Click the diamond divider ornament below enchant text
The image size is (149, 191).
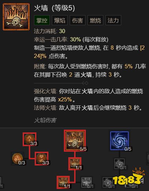click(x=85, y=83)
